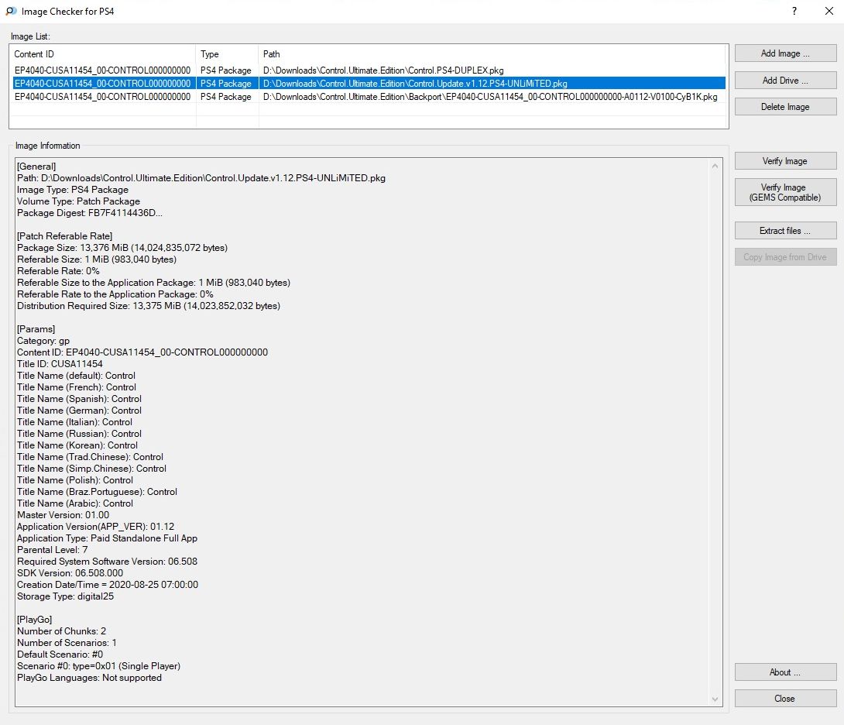
Task: Click the Number of Scenarios: 1 line
Action: tap(67, 643)
